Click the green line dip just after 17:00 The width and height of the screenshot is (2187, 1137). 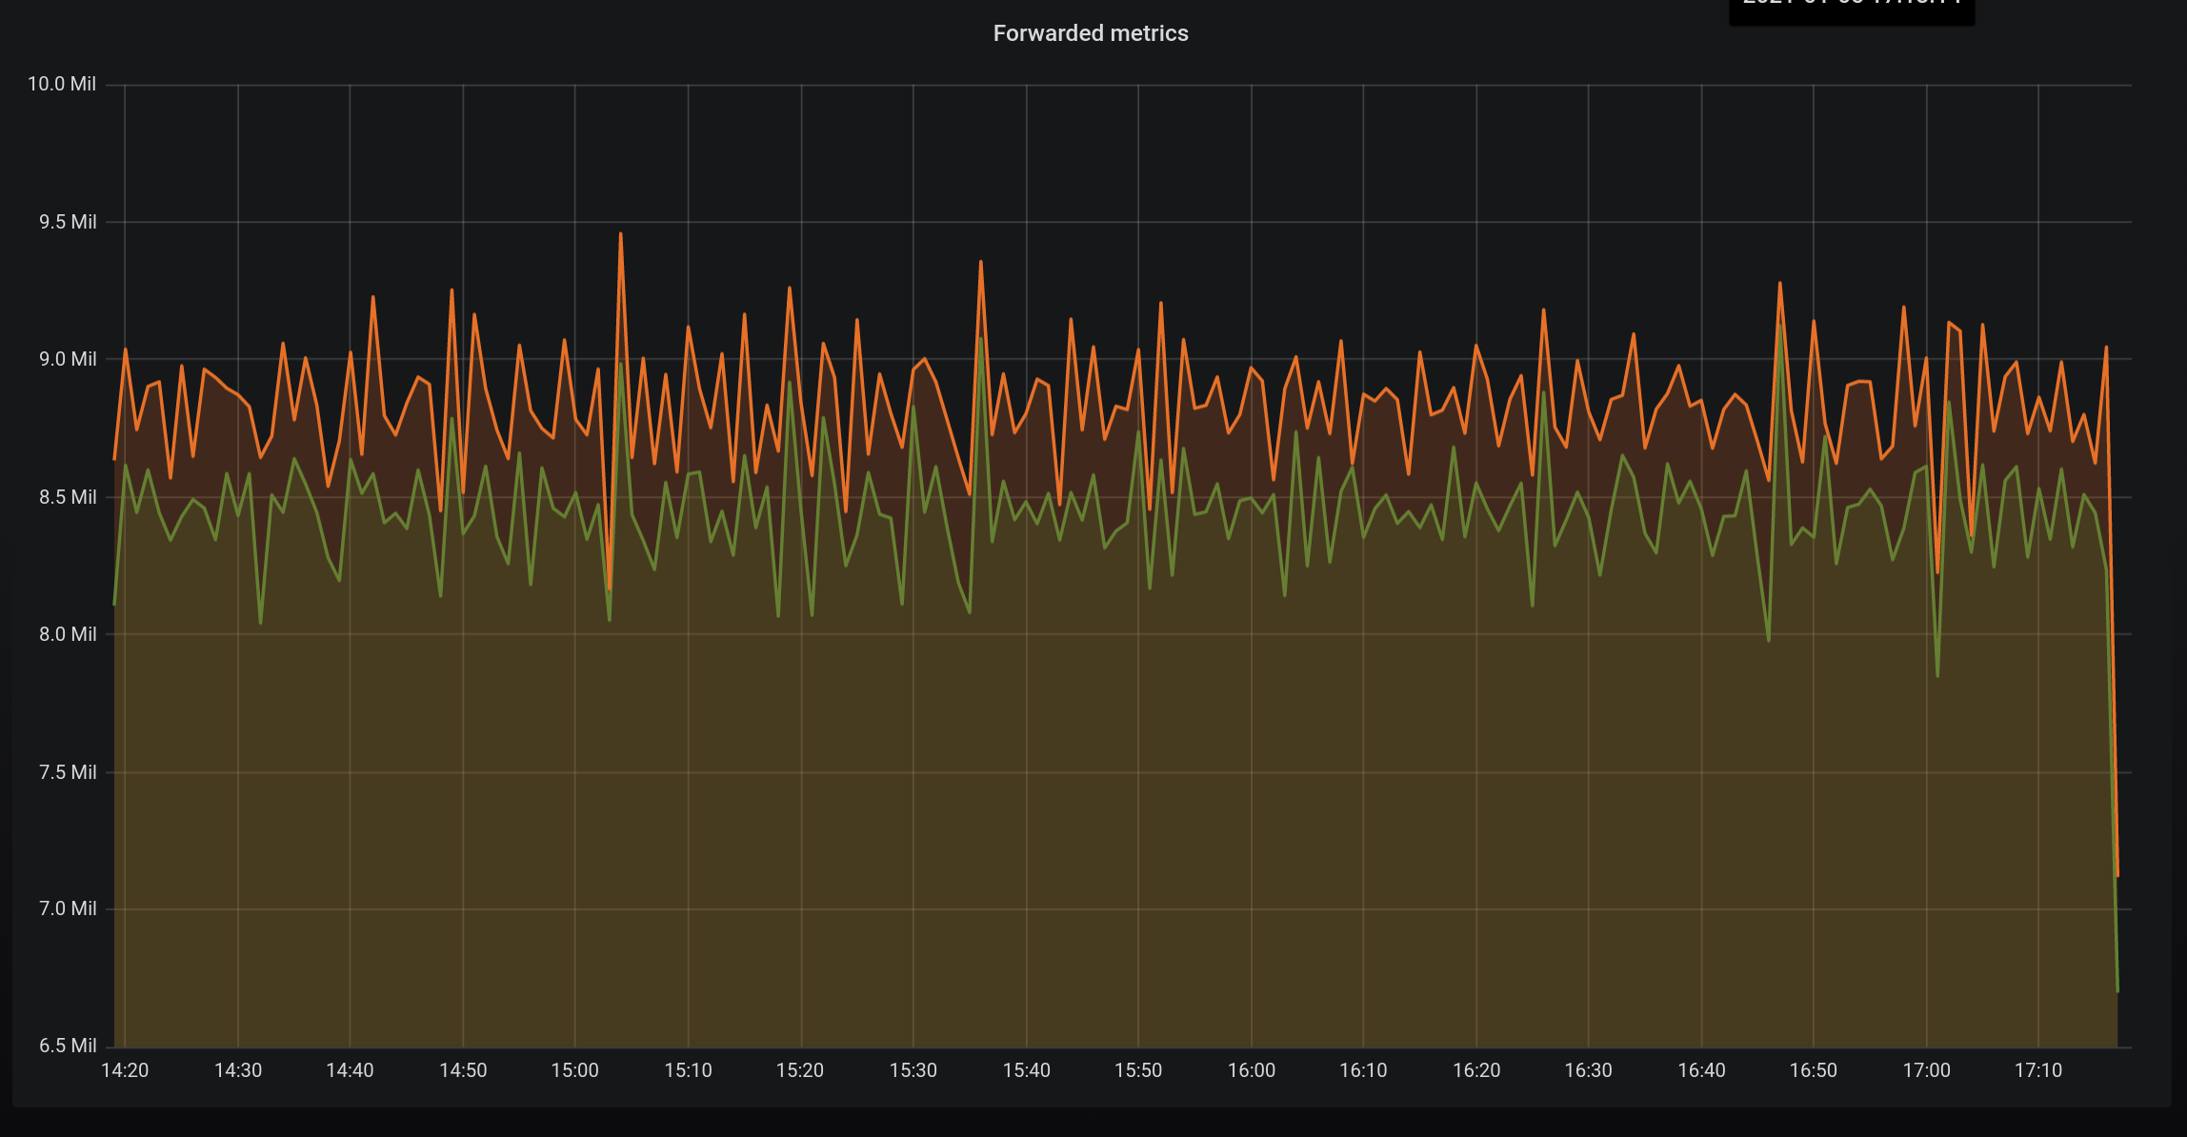click(x=1937, y=675)
